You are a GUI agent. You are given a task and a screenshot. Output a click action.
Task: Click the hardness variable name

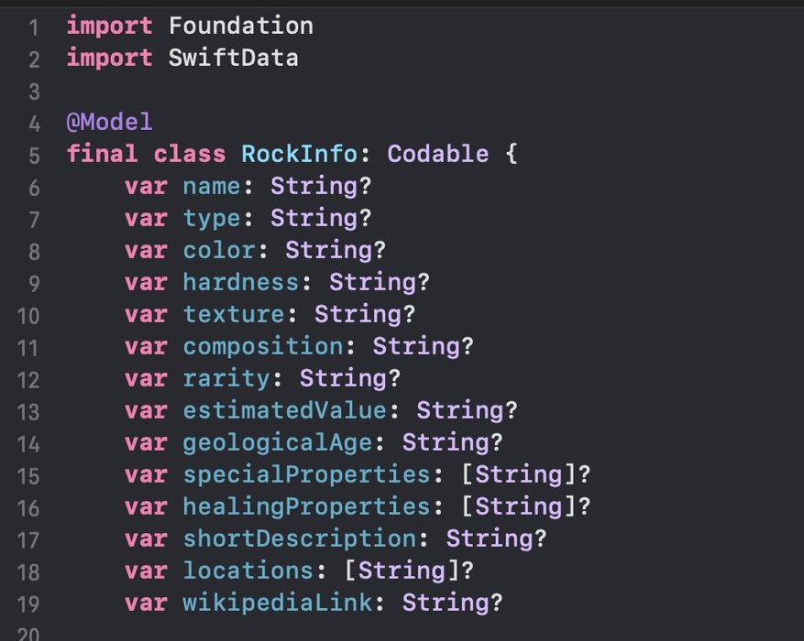click(x=240, y=282)
